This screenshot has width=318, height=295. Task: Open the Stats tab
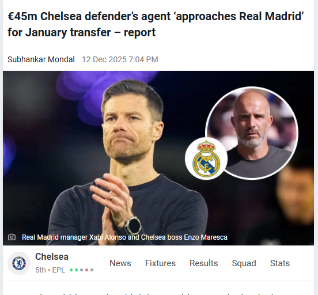280,263
